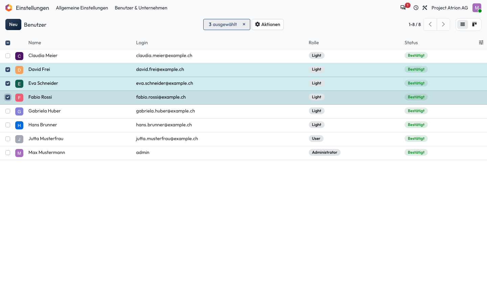Open the Project Atrion AG company switcher
The image size is (487, 304).
[x=449, y=8]
